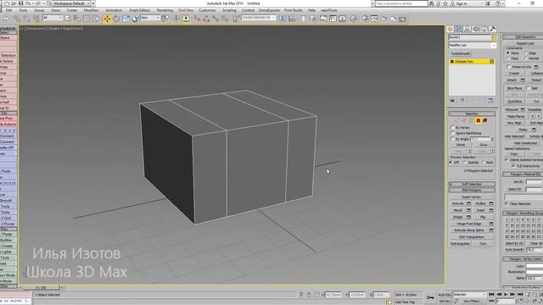Select Vertex sub-object level icon
This screenshot has width=543, height=305.
click(457, 120)
